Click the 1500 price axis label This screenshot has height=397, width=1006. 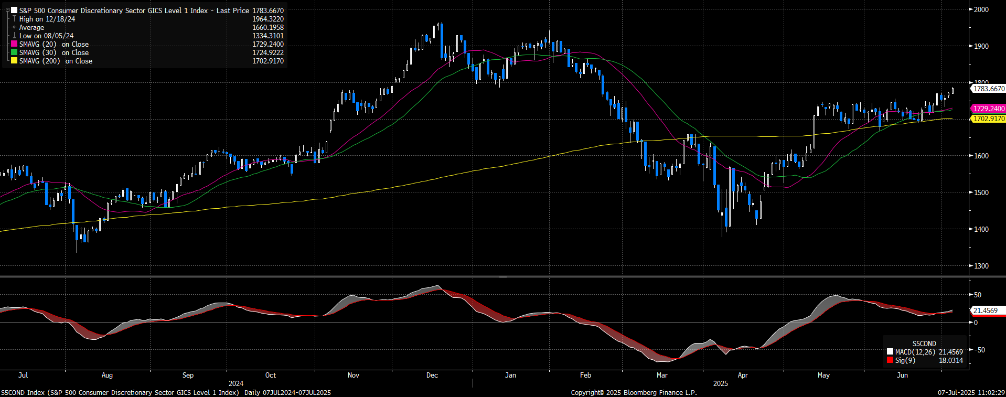point(981,192)
